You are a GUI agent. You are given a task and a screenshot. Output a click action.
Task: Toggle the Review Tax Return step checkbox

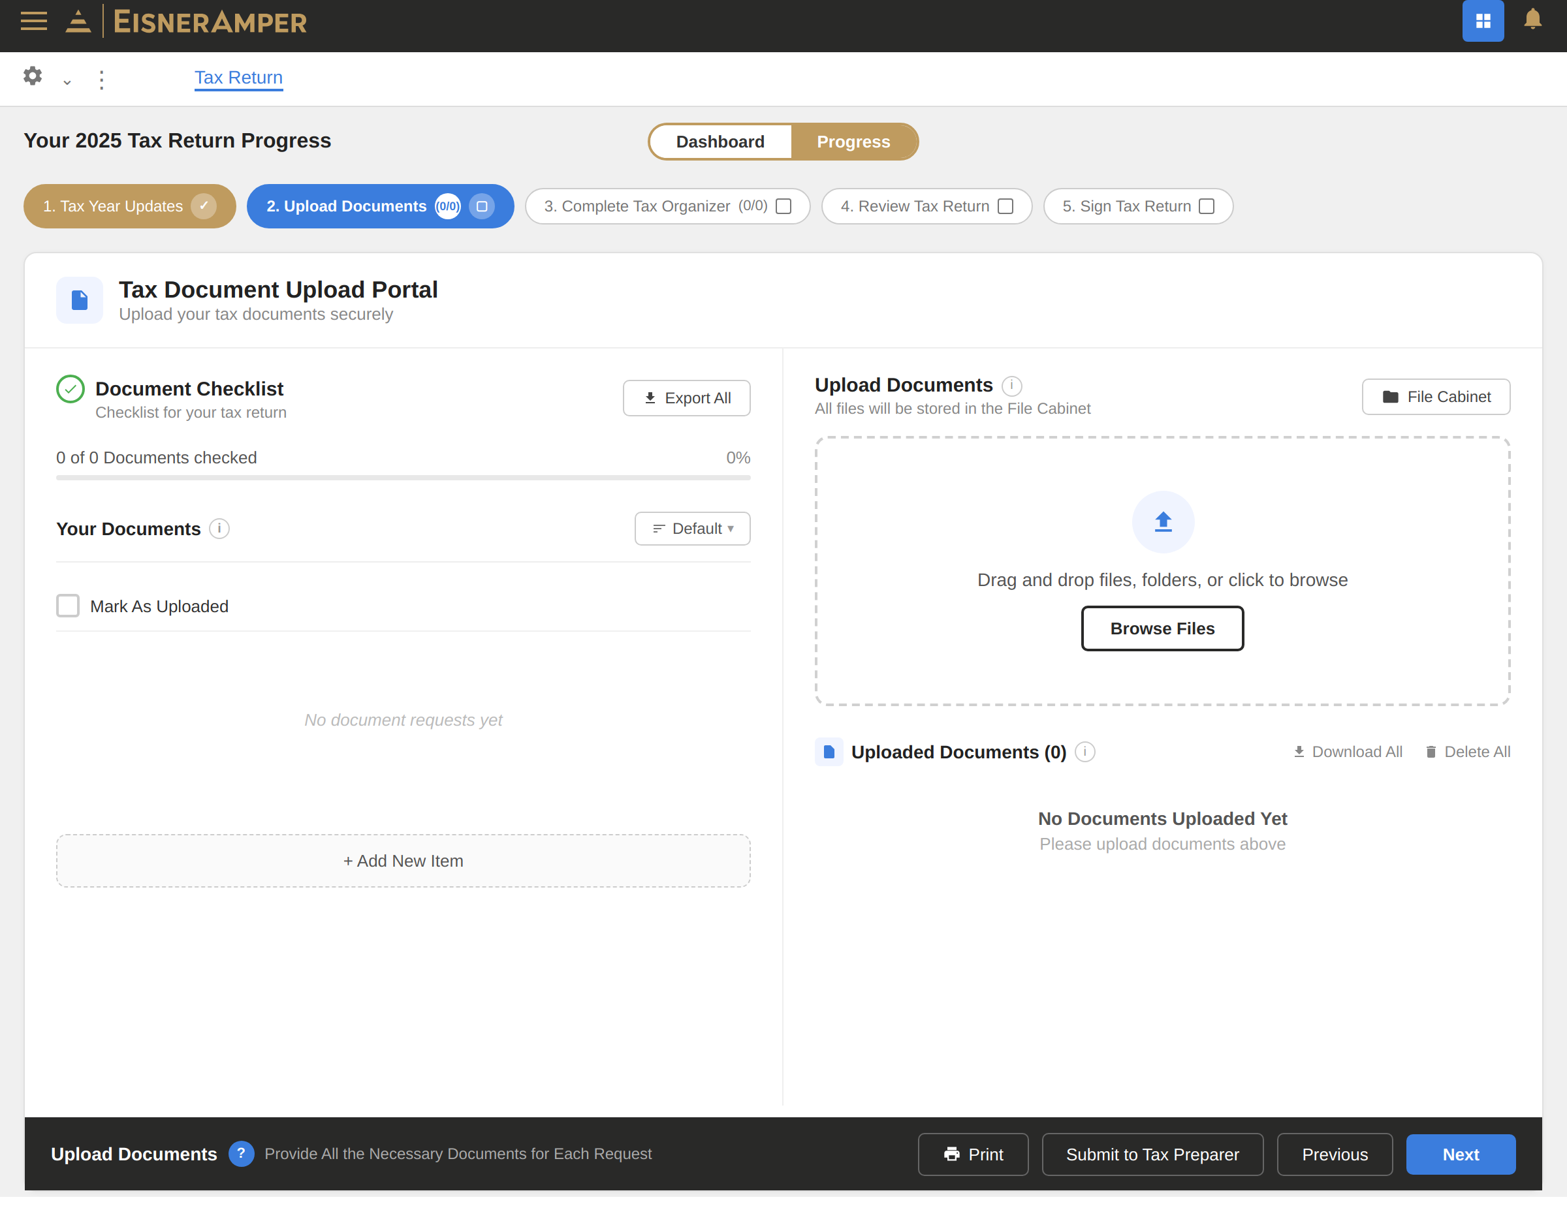pos(1005,207)
